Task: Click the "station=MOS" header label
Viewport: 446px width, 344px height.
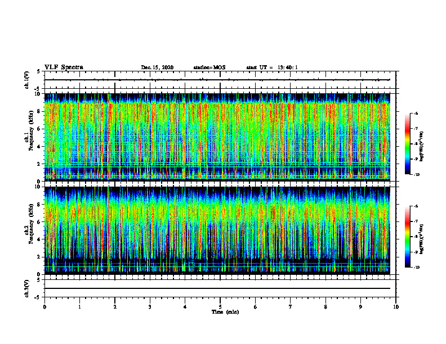Action: point(209,67)
